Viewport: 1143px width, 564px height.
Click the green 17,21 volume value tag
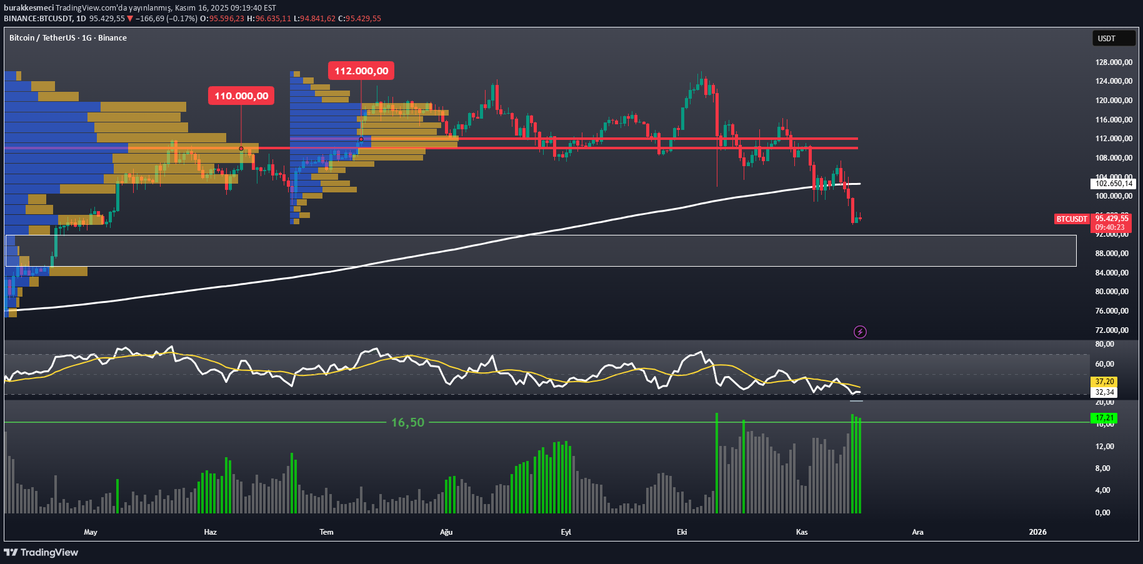tap(1104, 418)
